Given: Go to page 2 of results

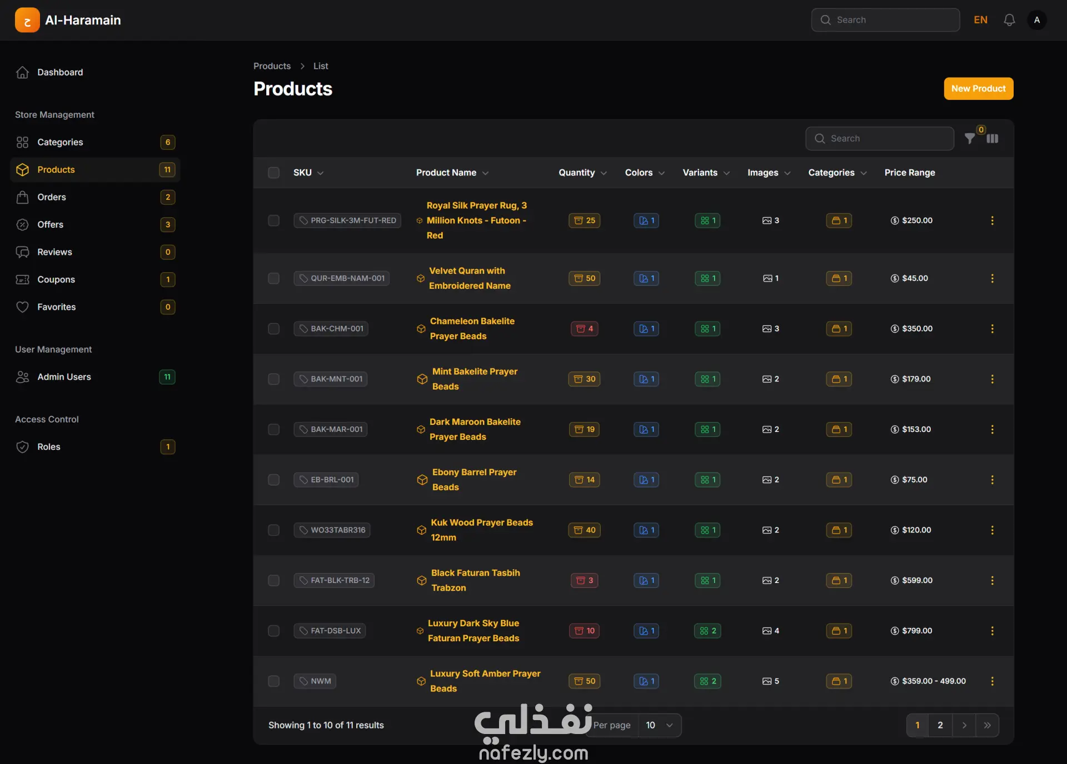Looking at the screenshot, I should tap(940, 725).
